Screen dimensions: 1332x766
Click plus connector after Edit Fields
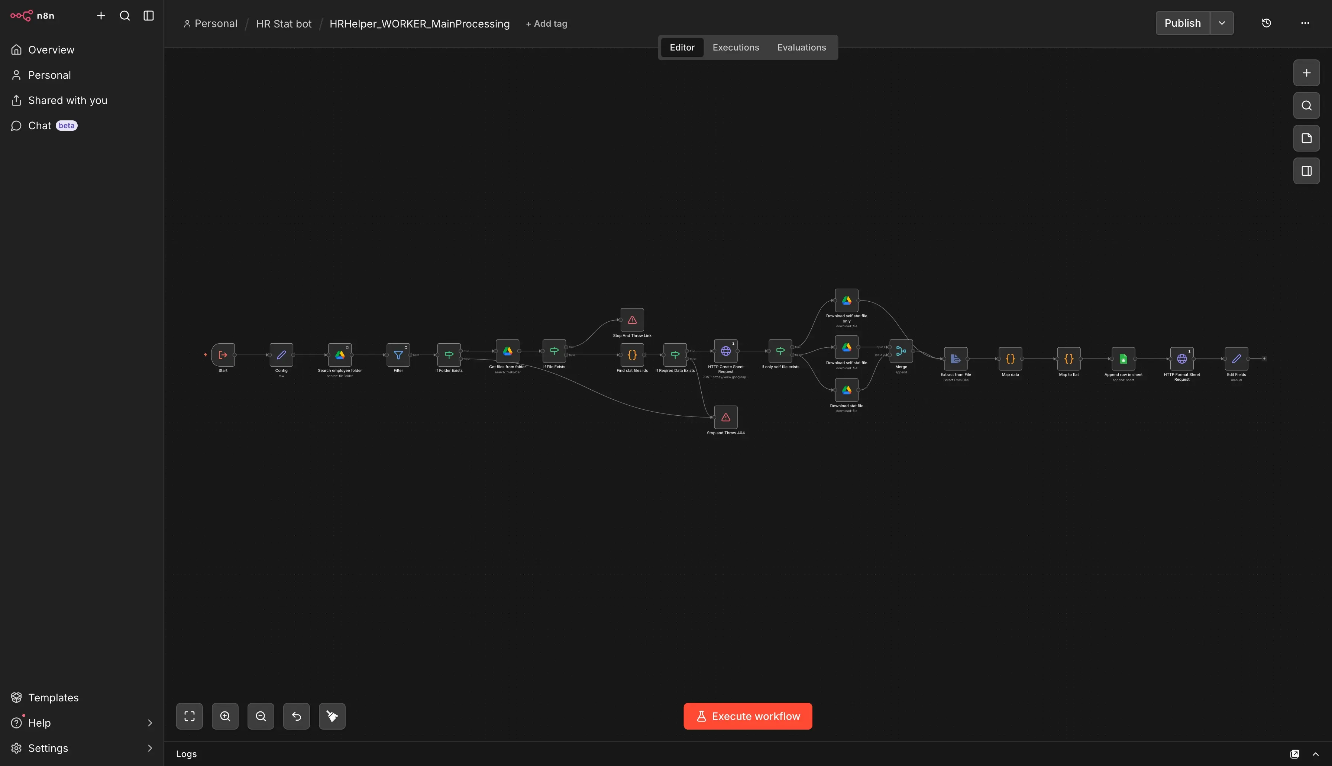(1264, 359)
